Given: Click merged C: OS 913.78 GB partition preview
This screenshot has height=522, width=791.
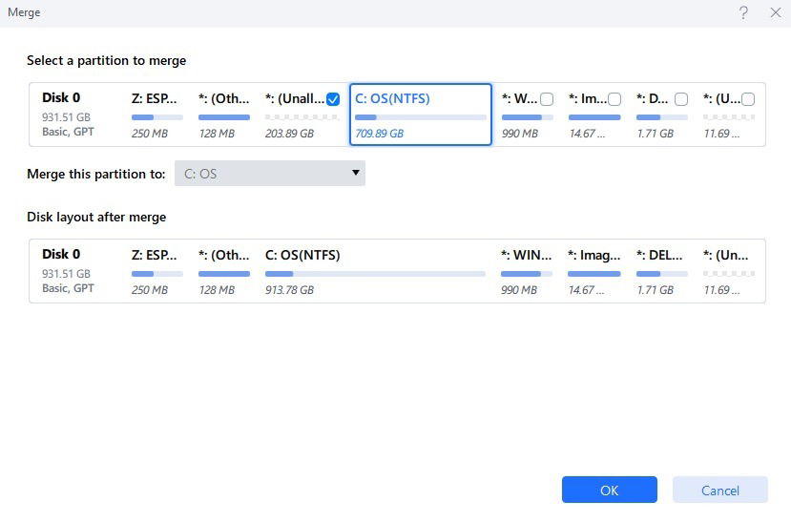Looking at the screenshot, I should tap(375, 271).
